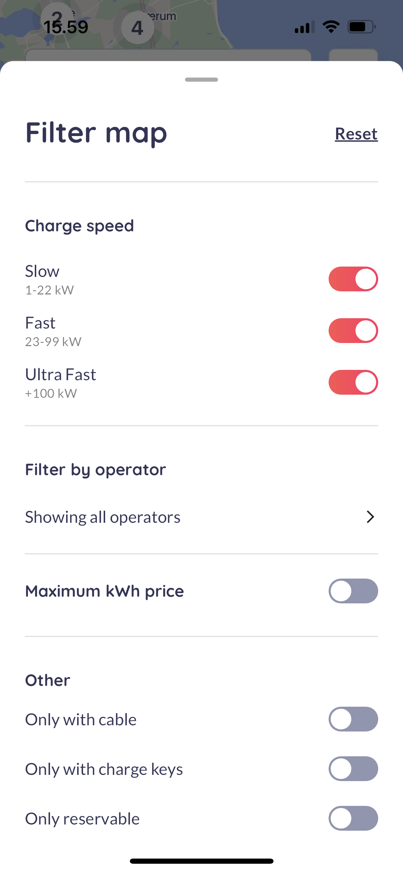Enable Only with cable filter
Image resolution: width=403 pixels, height=872 pixels.
[x=353, y=719]
